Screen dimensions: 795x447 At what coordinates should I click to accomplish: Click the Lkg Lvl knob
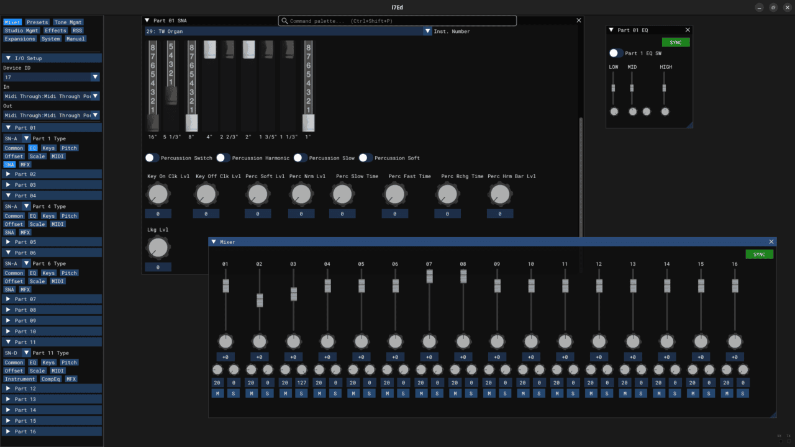coord(158,248)
